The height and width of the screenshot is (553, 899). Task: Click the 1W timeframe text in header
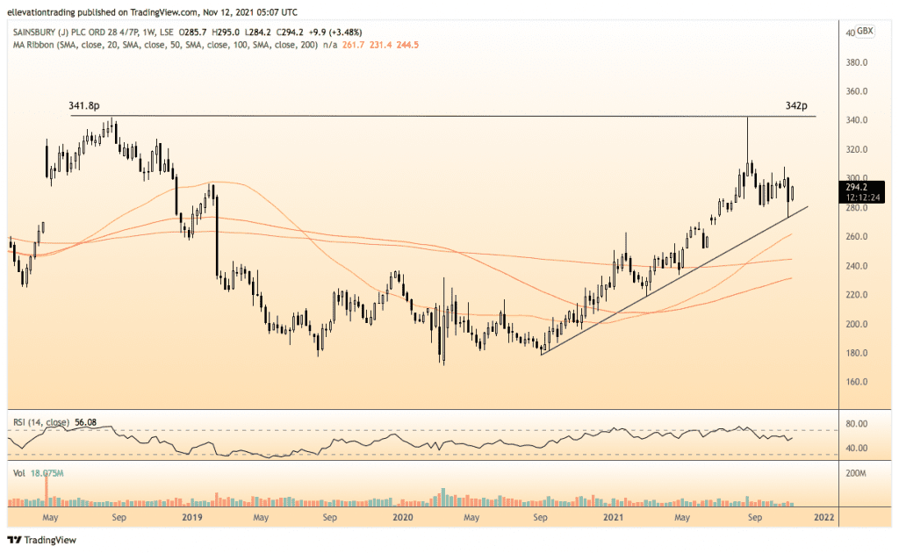[x=148, y=32]
